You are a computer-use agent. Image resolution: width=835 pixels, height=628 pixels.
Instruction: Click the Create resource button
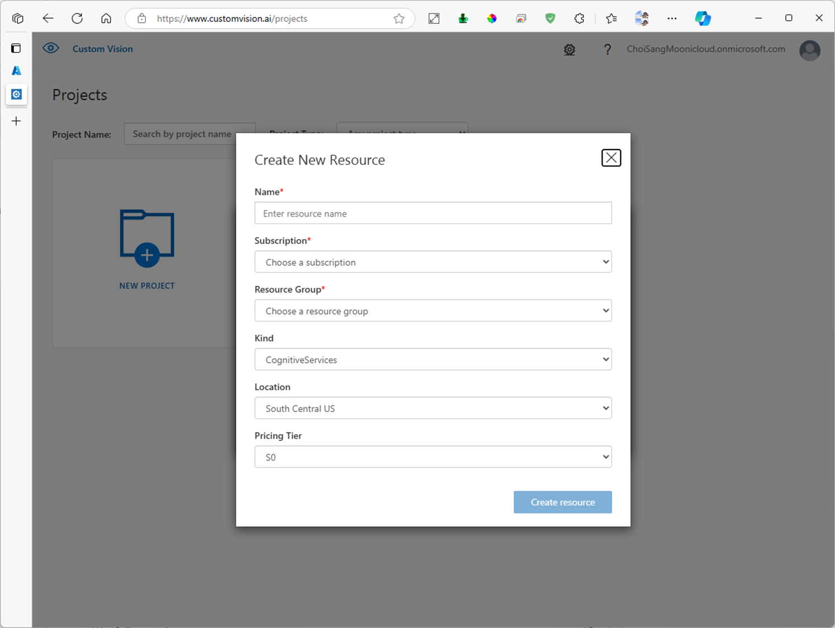pyautogui.click(x=562, y=502)
